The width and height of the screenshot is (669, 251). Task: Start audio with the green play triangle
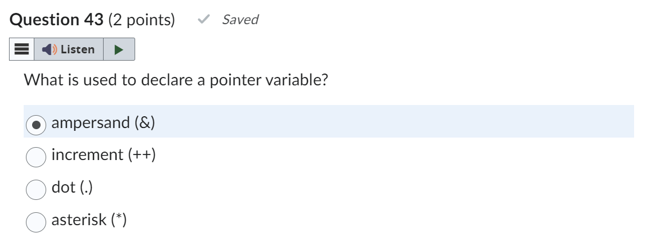coord(119,49)
